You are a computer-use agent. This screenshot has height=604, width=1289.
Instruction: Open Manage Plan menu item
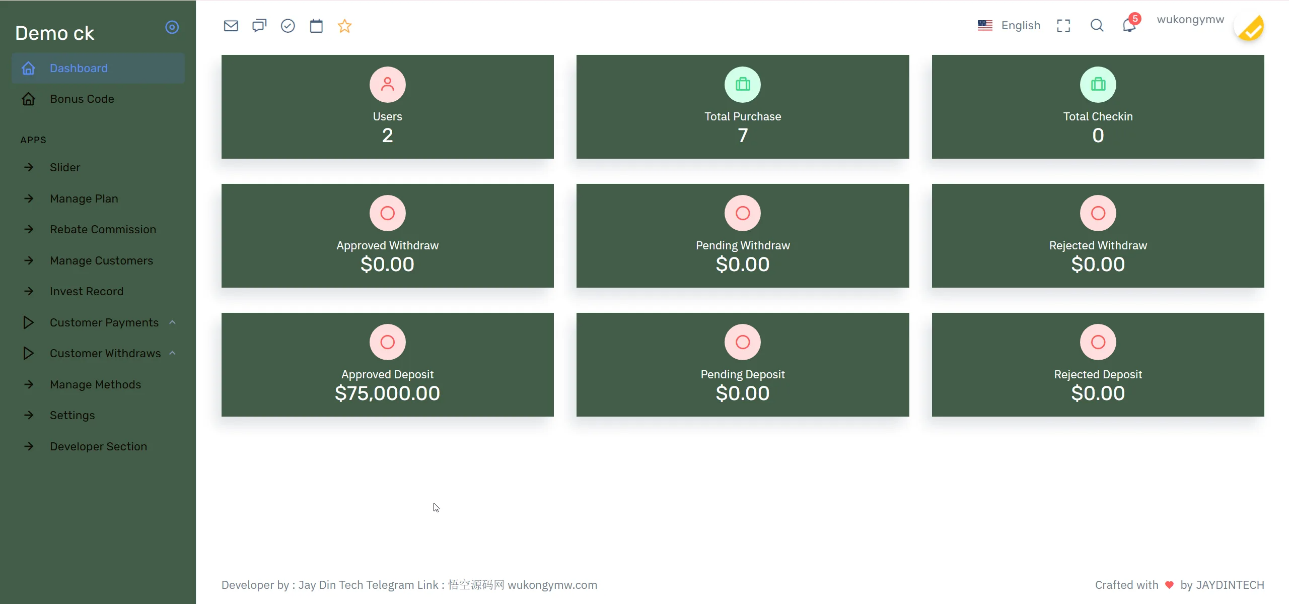pyautogui.click(x=84, y=198)
